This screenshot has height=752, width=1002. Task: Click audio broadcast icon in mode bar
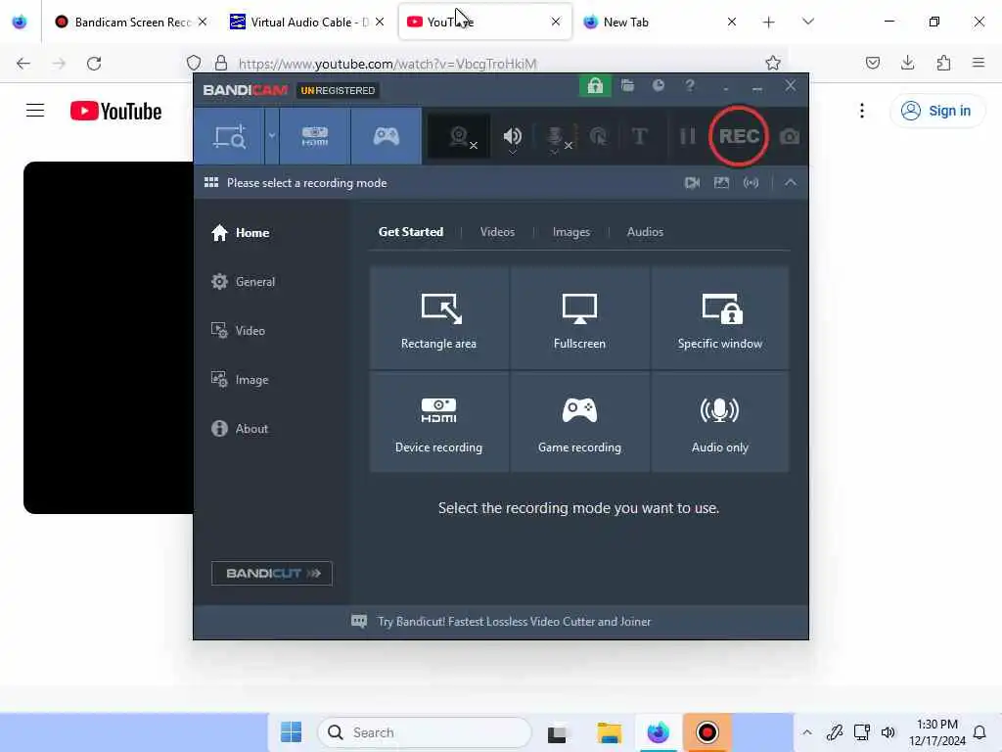coord(751,183)
